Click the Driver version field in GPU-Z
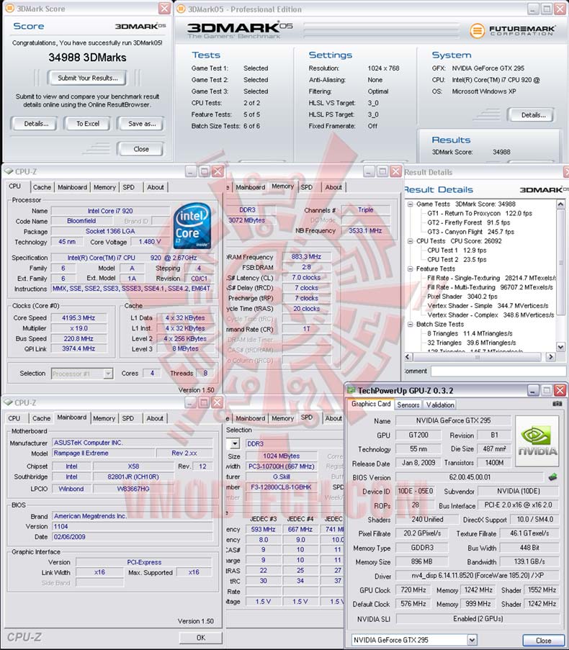The width and height of the screenshot is (569, 650). (478, 575)
